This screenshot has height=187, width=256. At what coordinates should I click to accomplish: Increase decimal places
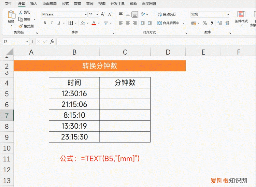tap(219, 23)
